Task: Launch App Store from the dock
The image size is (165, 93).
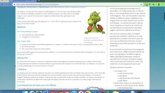Action: (x=74, y=92)
